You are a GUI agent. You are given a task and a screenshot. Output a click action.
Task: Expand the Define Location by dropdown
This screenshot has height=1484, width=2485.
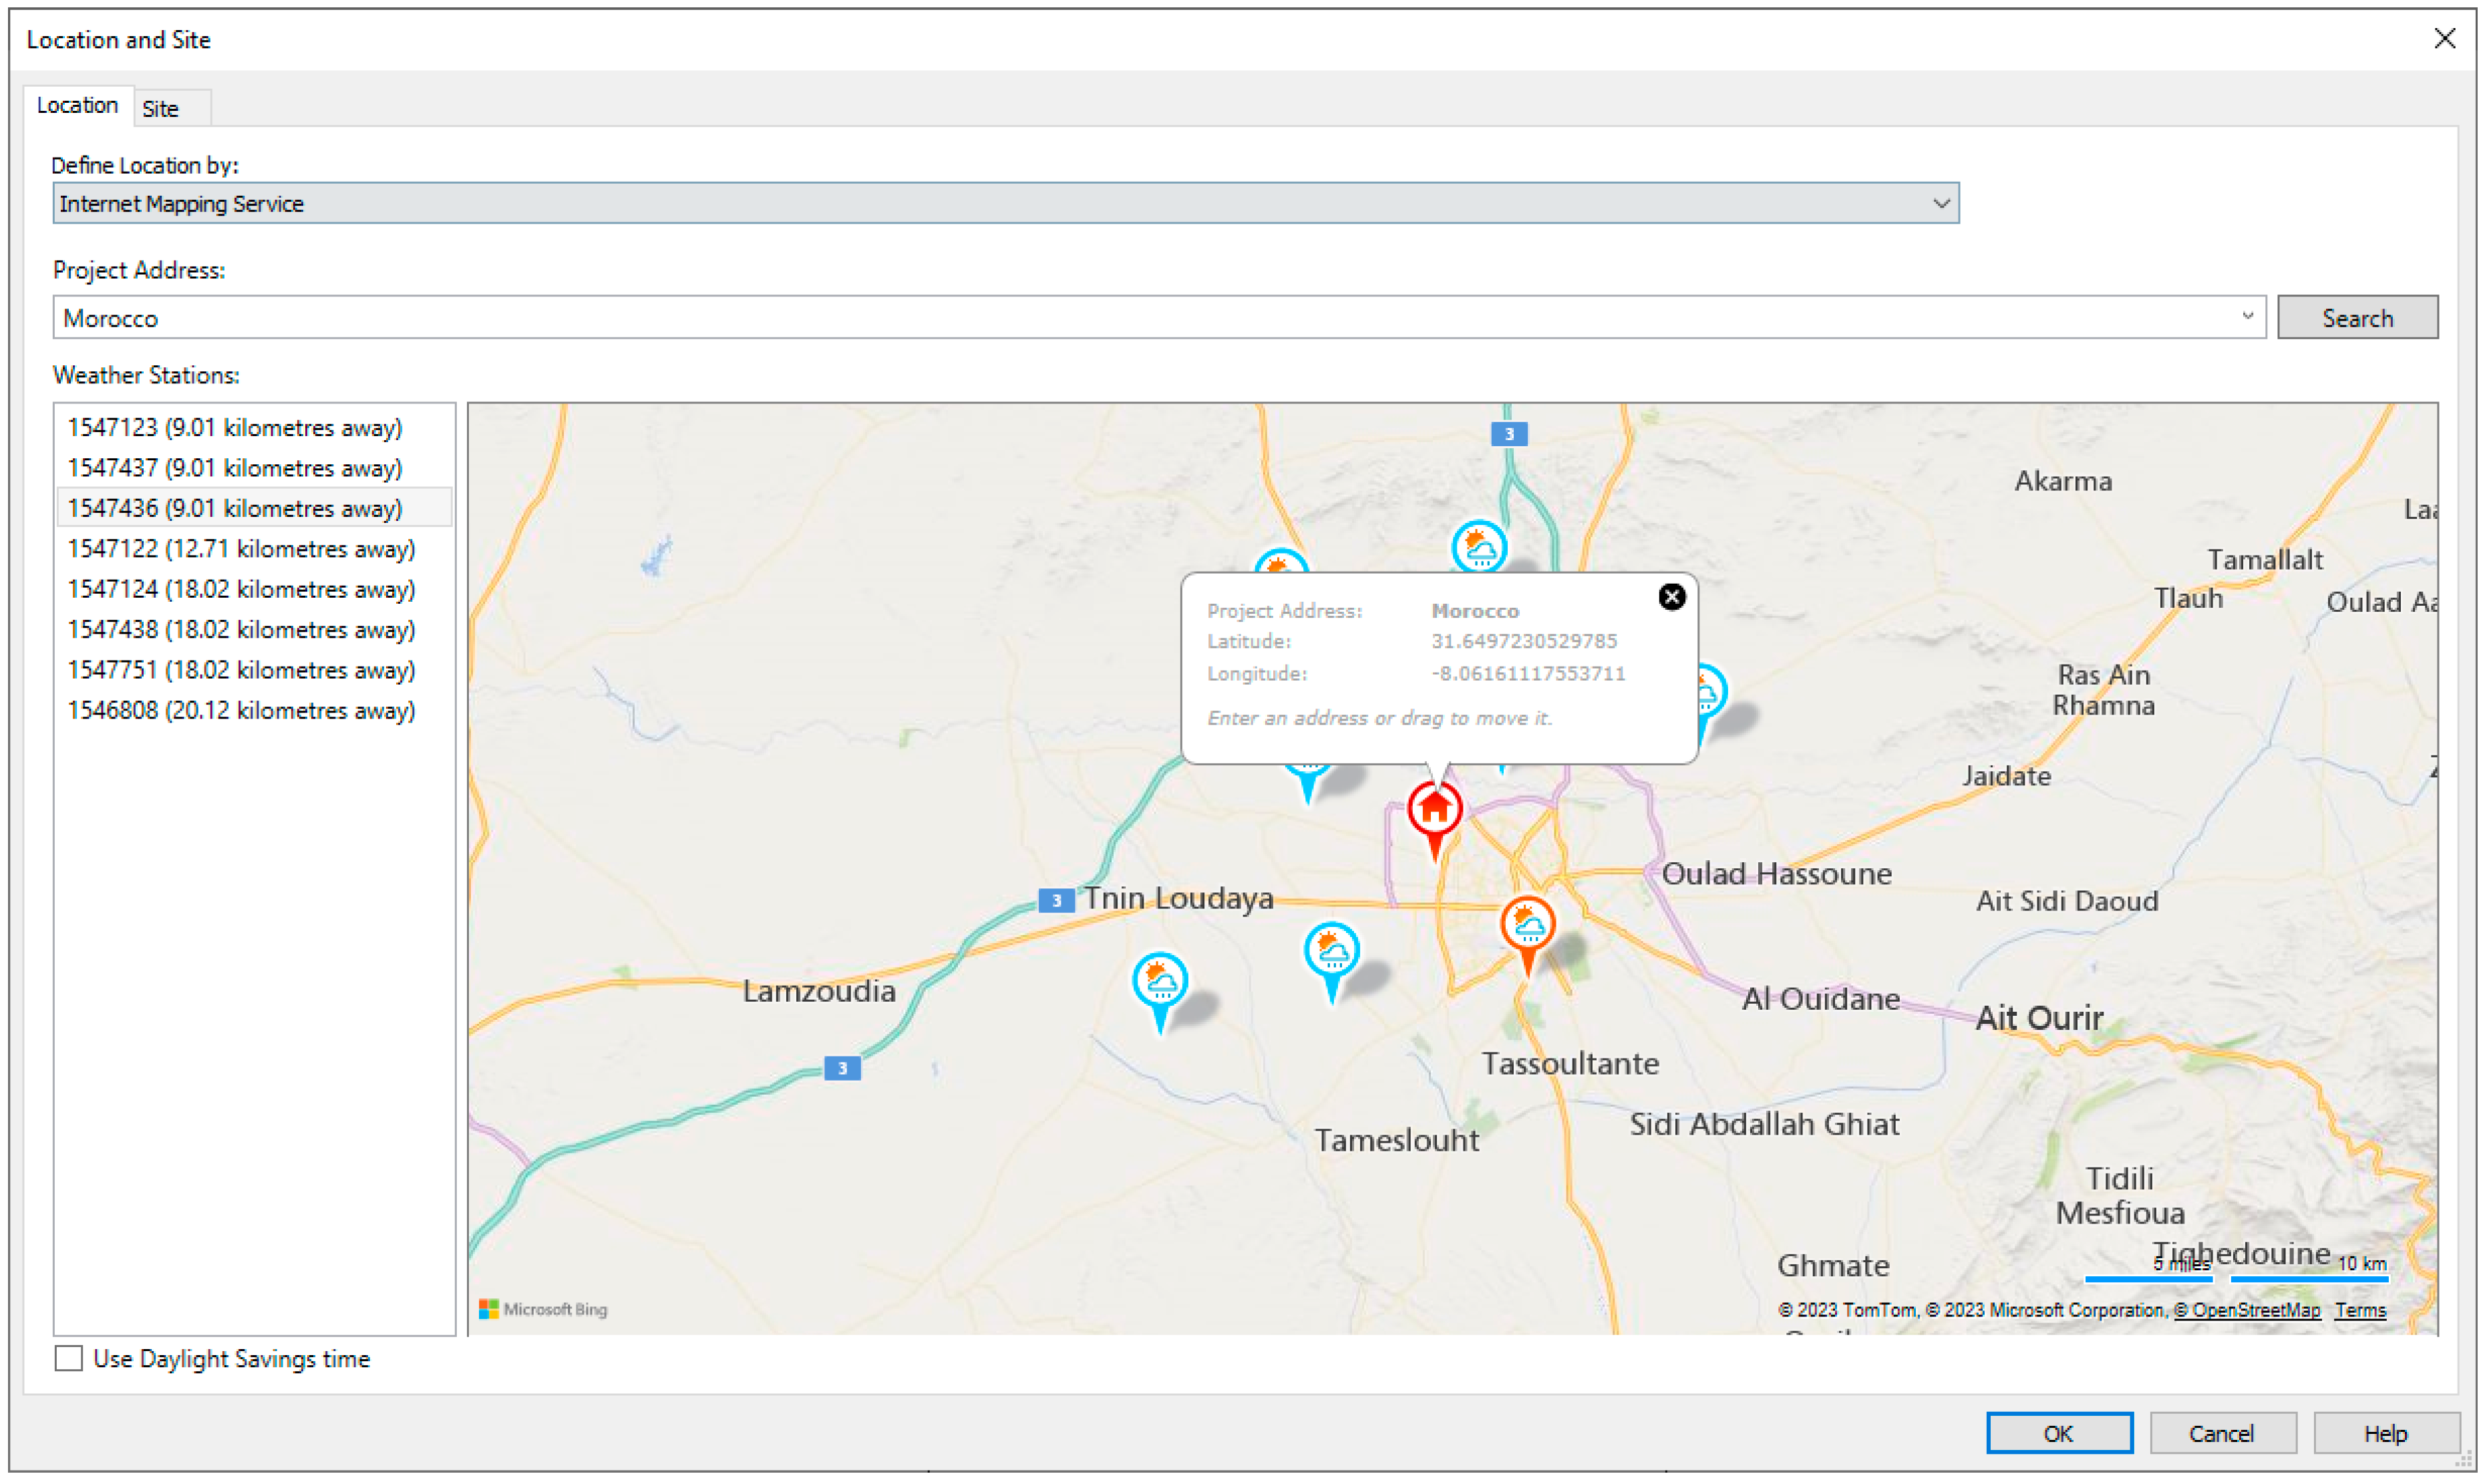pos(1941,204)
